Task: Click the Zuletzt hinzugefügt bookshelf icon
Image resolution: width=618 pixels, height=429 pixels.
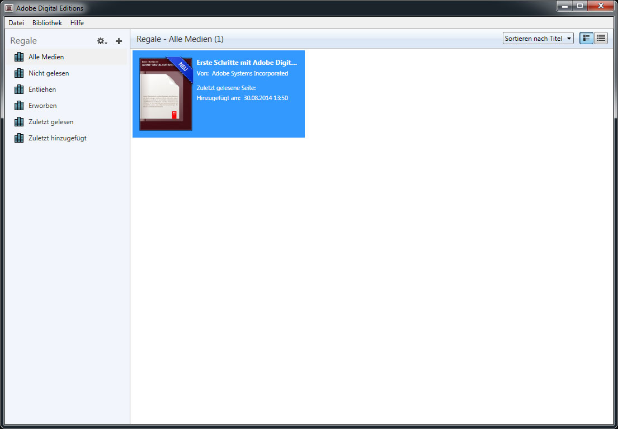Action: (x=19, y=138)
